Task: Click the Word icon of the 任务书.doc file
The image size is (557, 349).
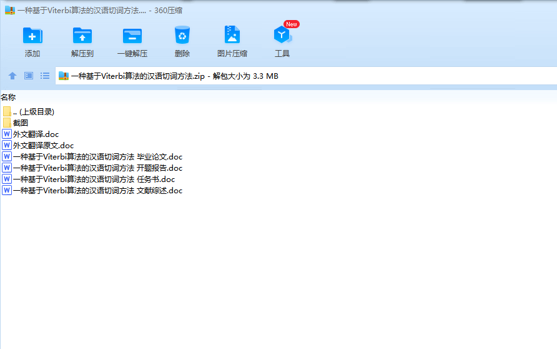Action: click(7, 179)
